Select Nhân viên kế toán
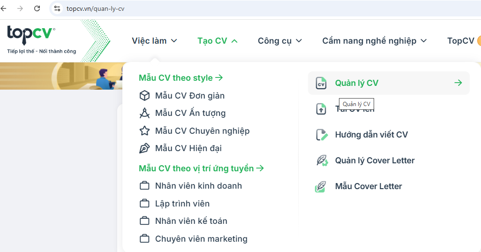The width and height of the screenshot is (481, 252). pyautogui.click(x=191, y=221)
